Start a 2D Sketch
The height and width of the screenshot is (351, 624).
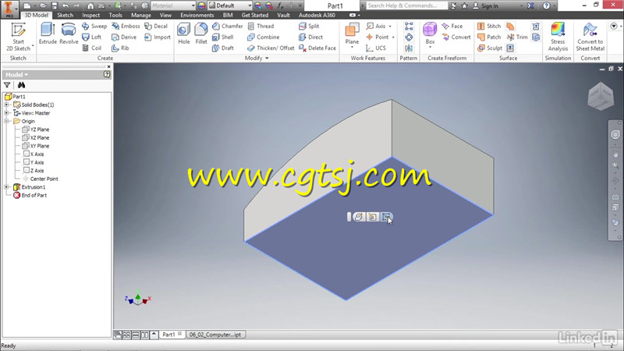click(18, 37)
